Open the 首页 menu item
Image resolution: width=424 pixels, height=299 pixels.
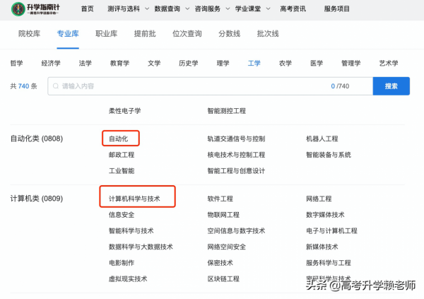point(88,9)
